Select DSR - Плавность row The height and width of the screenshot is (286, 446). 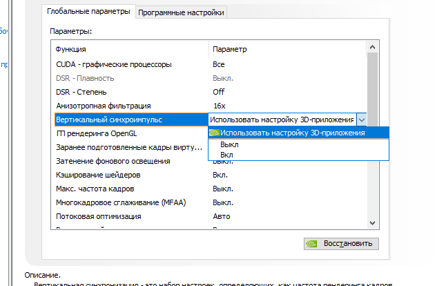(210, 78)
